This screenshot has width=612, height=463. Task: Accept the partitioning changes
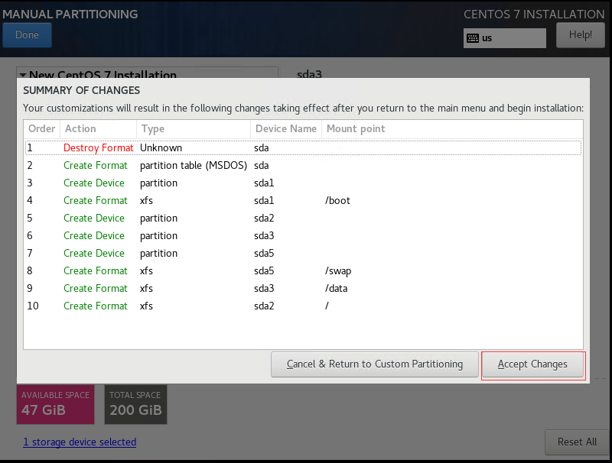[x=532, y=364]
